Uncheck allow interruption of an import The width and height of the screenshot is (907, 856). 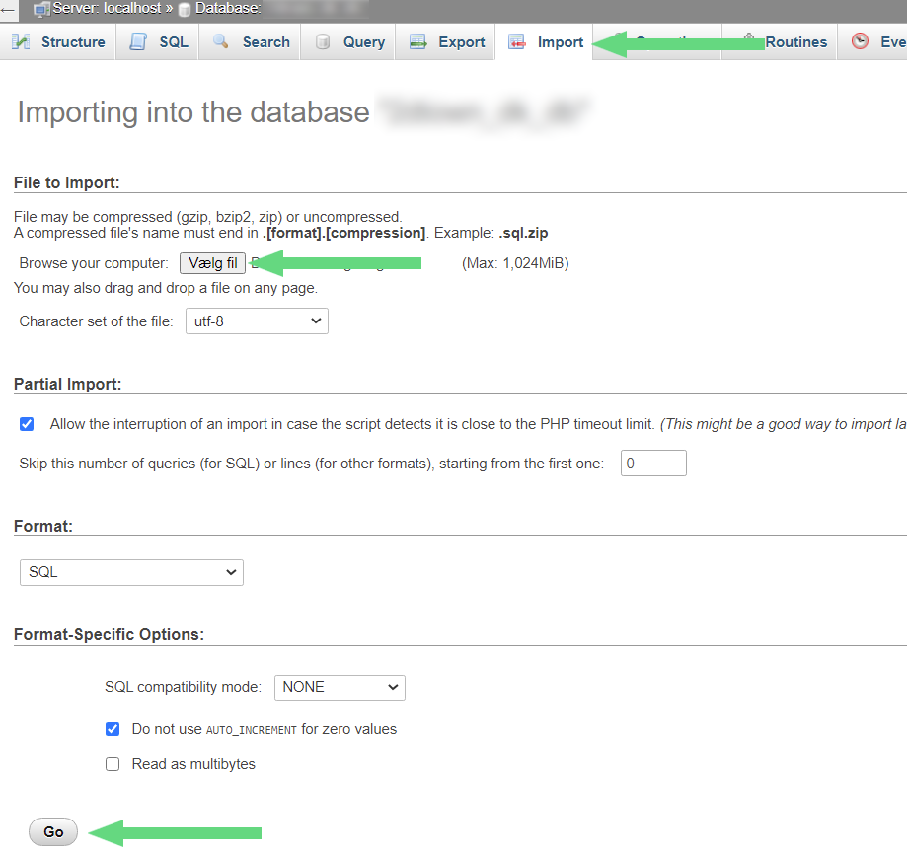click(26, 424)
